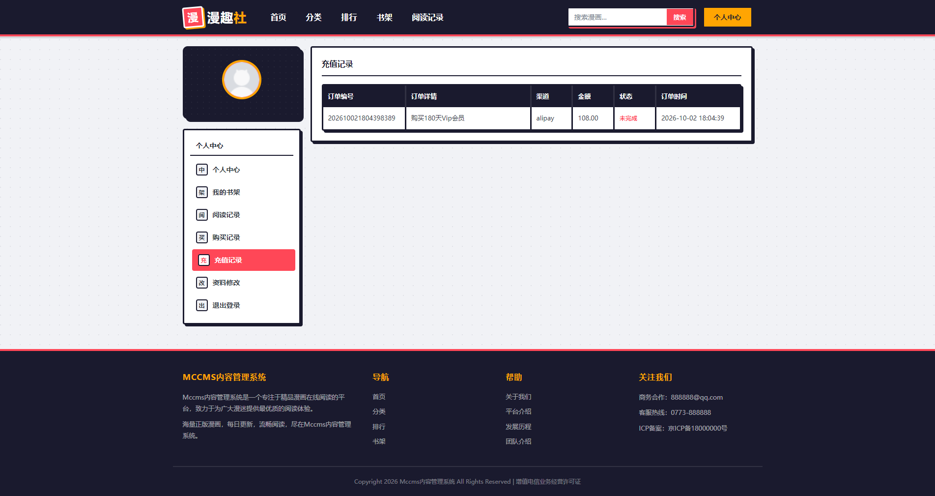Focus the 搜索漫画 search field
Screen dimensions: 935x496
point(618,17)
